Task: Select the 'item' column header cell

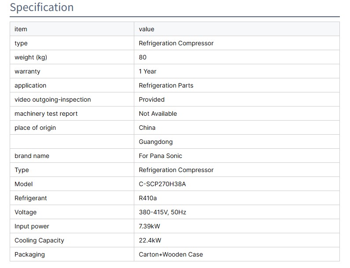Action: 21,29
